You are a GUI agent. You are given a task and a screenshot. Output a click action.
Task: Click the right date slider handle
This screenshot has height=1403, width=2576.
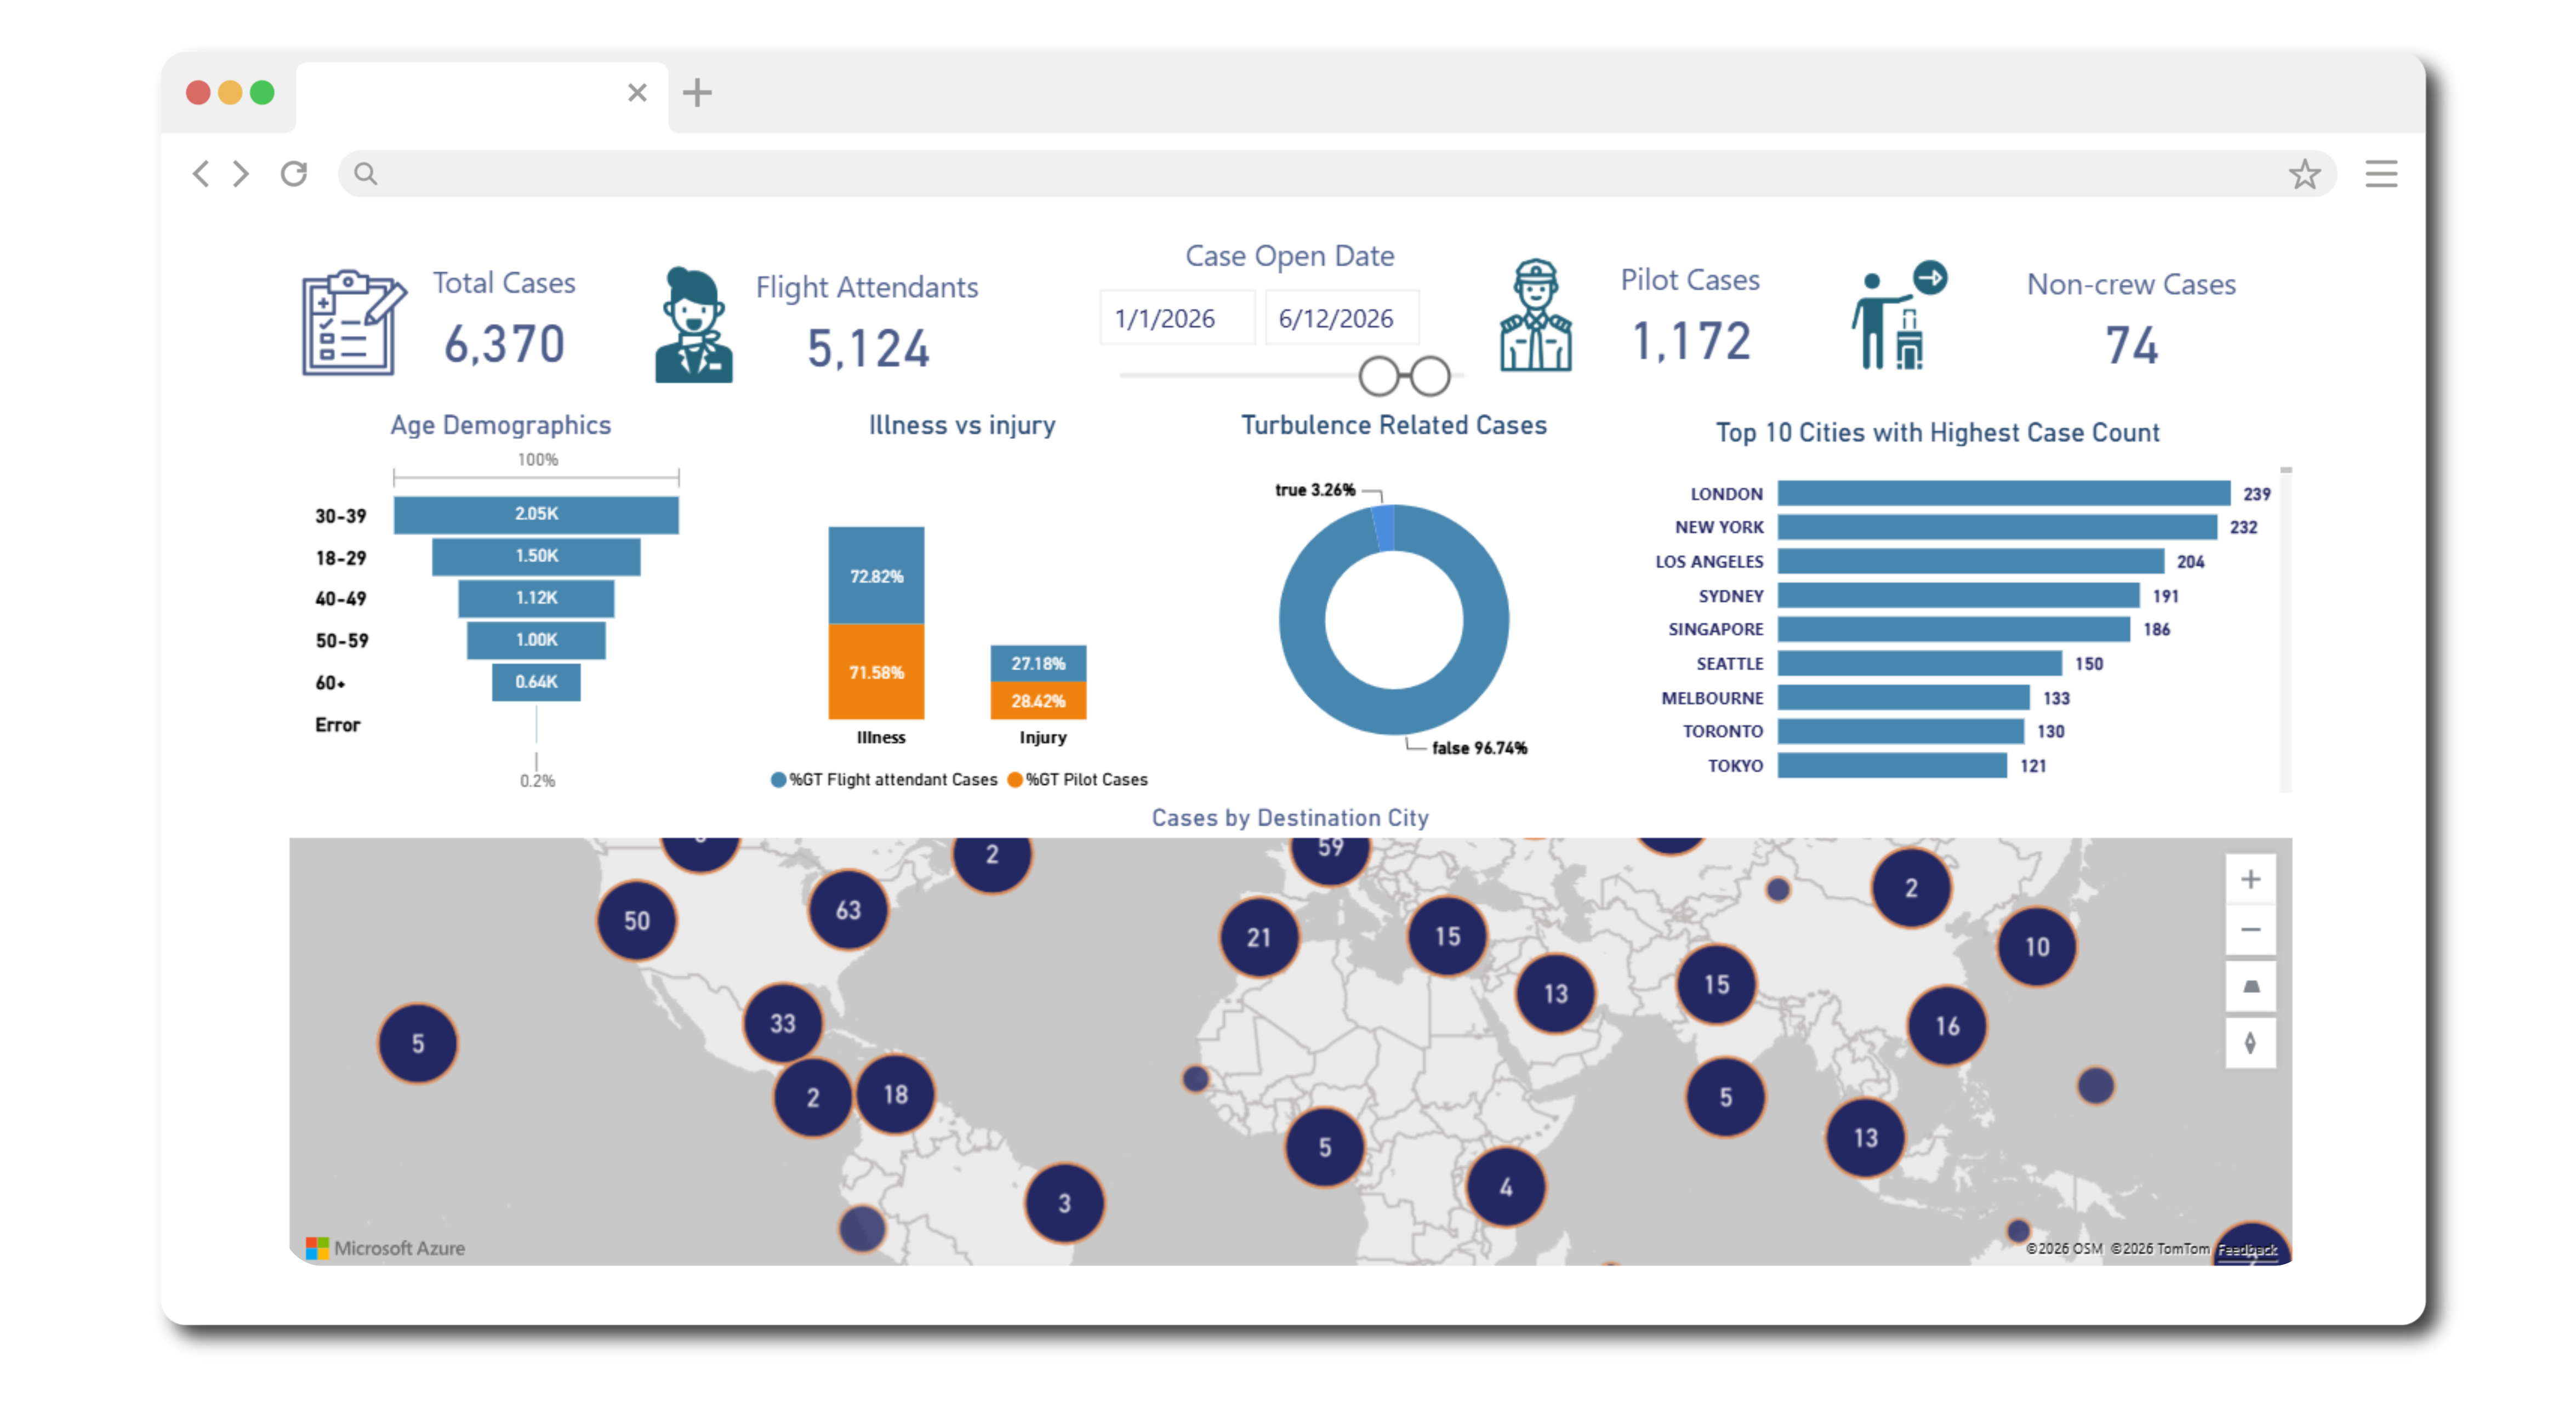coord(1430,377)
